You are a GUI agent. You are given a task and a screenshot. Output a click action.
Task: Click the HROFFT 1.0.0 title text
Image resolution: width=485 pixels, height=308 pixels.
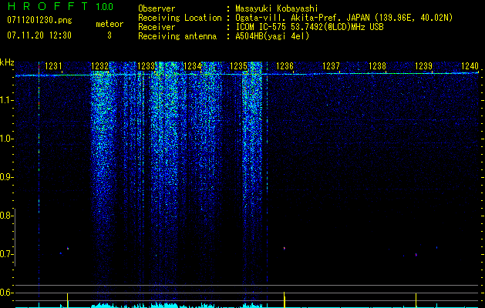click(x=61, y=6)
